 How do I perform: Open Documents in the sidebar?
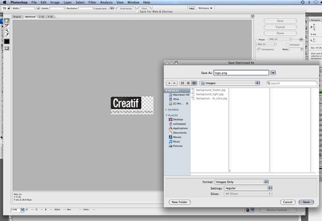click(x=178, y=133)
